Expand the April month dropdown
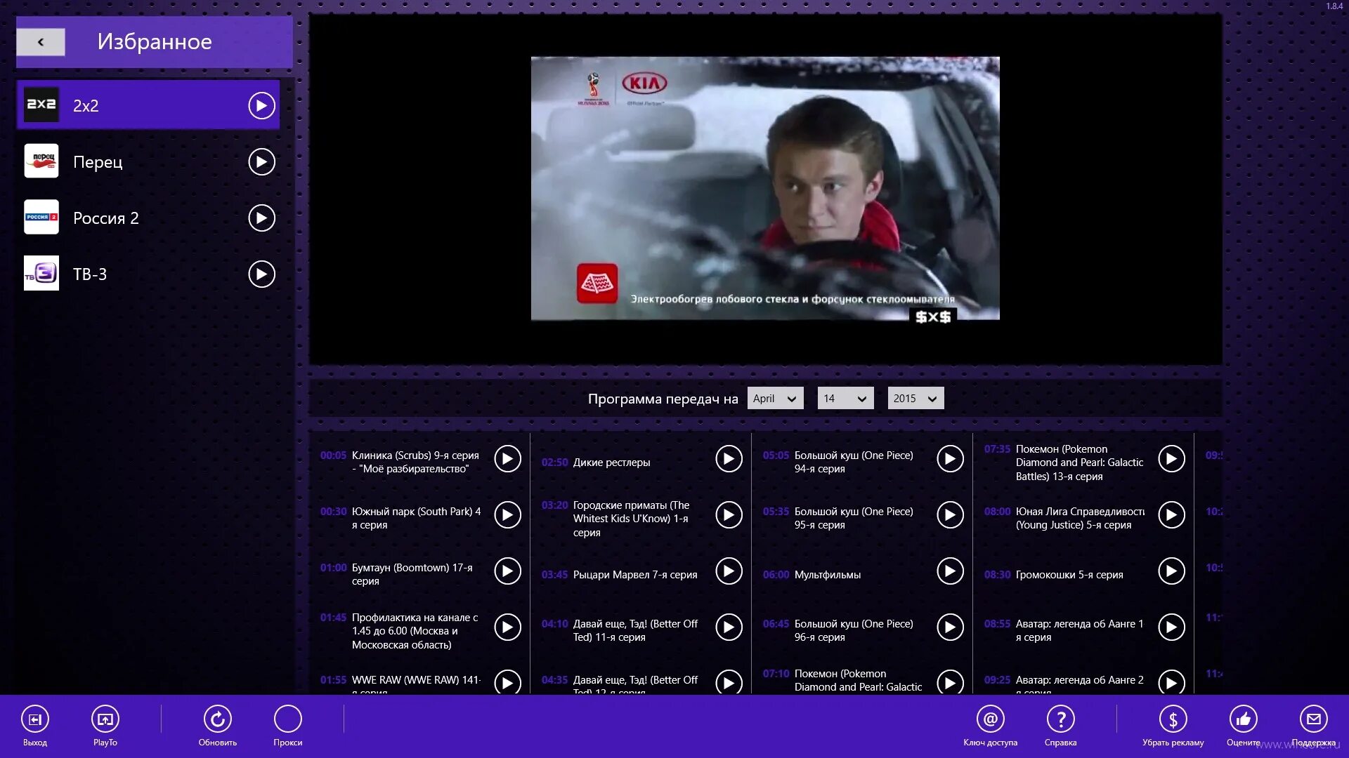Image resolution: width=1349 pixels, height=758 pixels. (x=775, y=399)
